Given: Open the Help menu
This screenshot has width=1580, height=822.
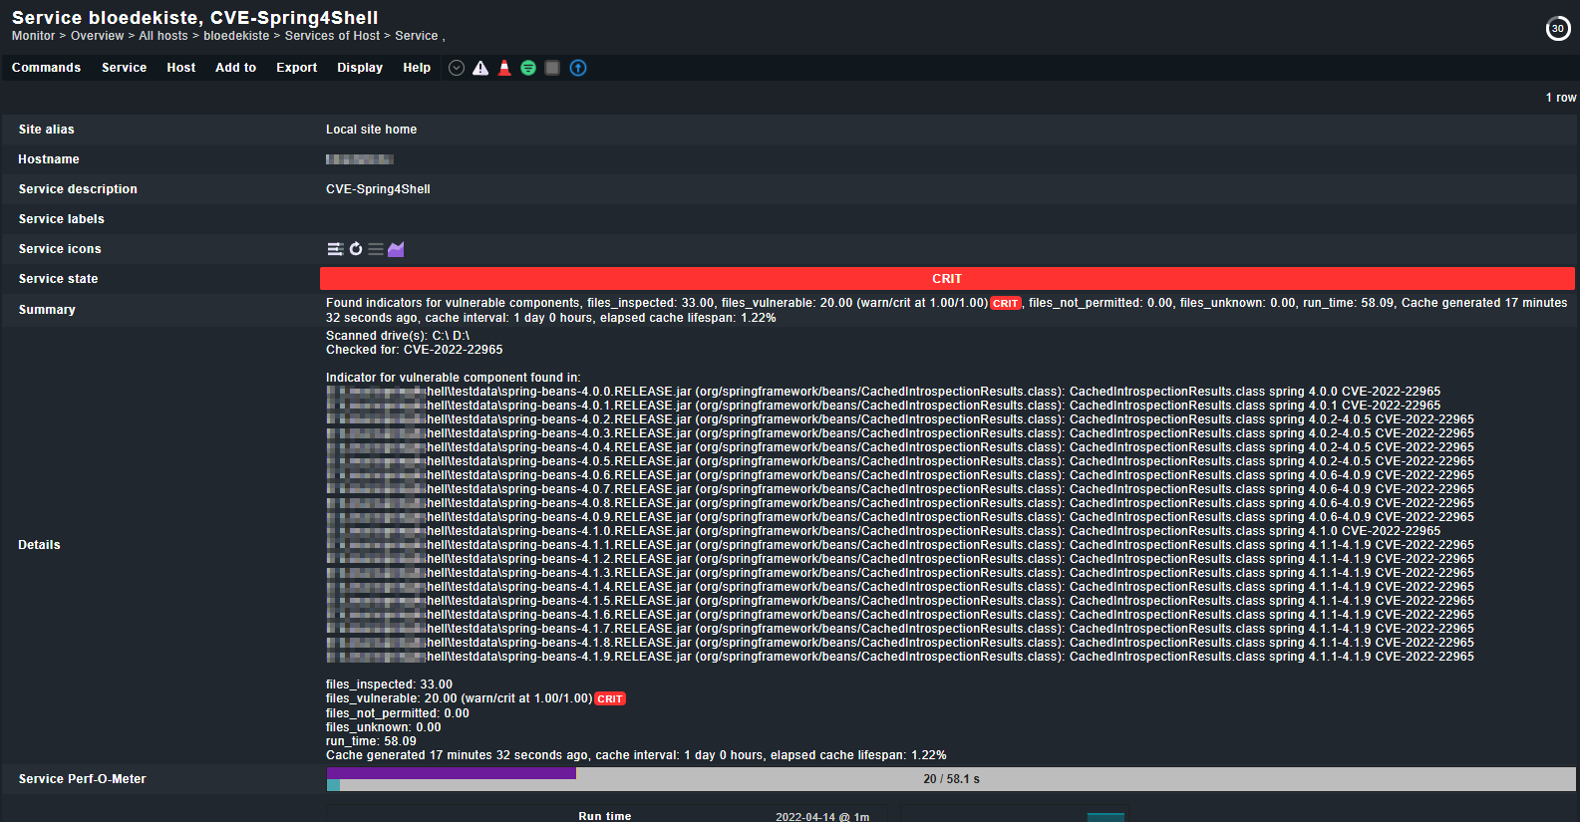Looking at the screenshot, I should (x=417, y=68).
